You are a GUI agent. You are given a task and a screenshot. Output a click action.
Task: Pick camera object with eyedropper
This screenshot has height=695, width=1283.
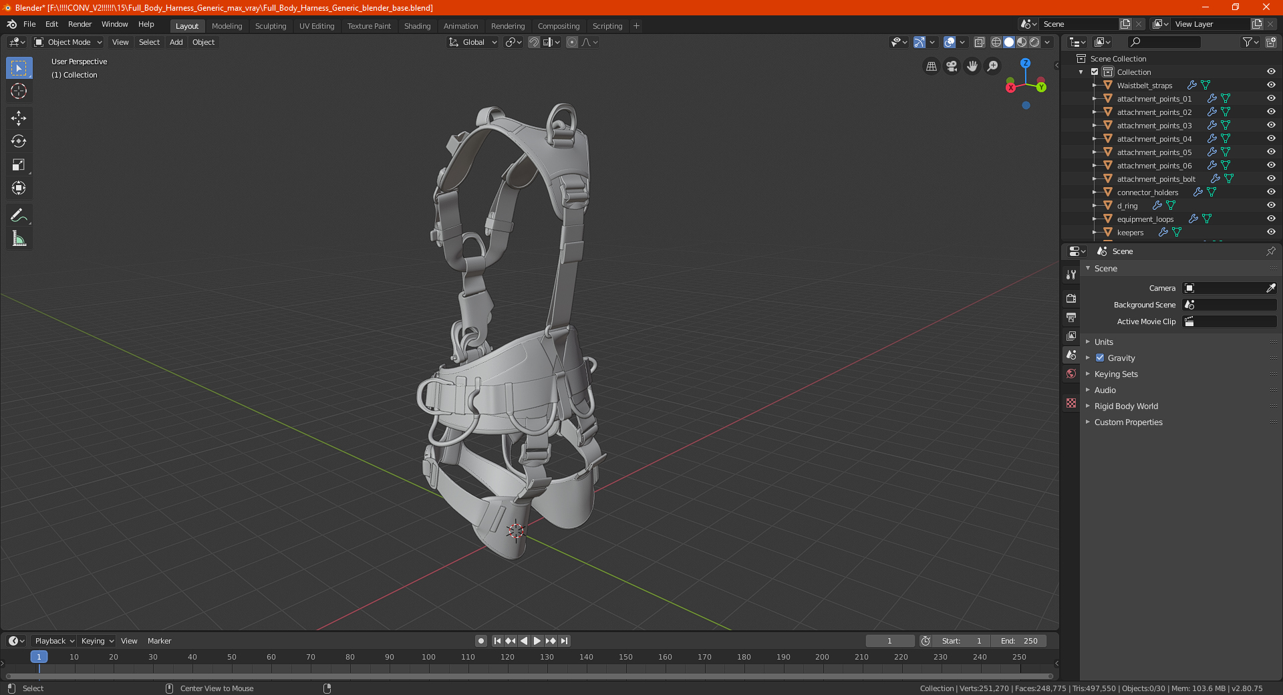click(1270, 288)
